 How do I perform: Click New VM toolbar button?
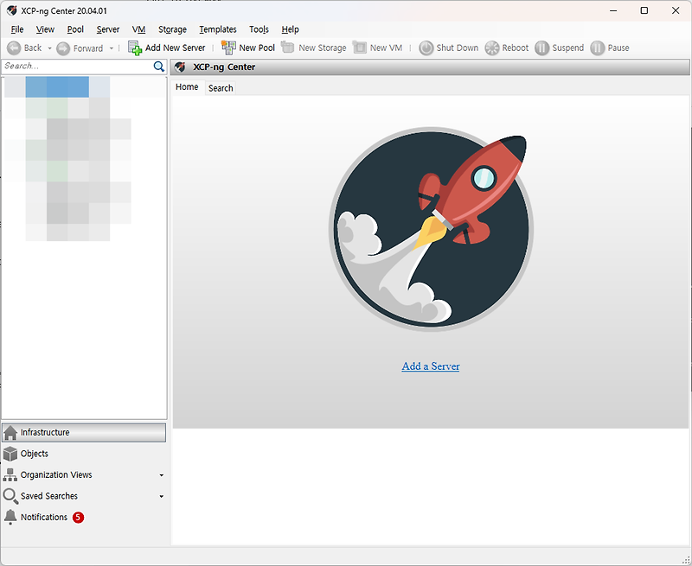(377, 48)
